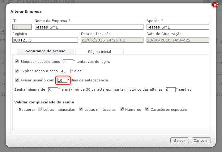Click the Salvar button
Image resolution: width=222 pixels, height=152 pixels.
click(x=179, y=141)
